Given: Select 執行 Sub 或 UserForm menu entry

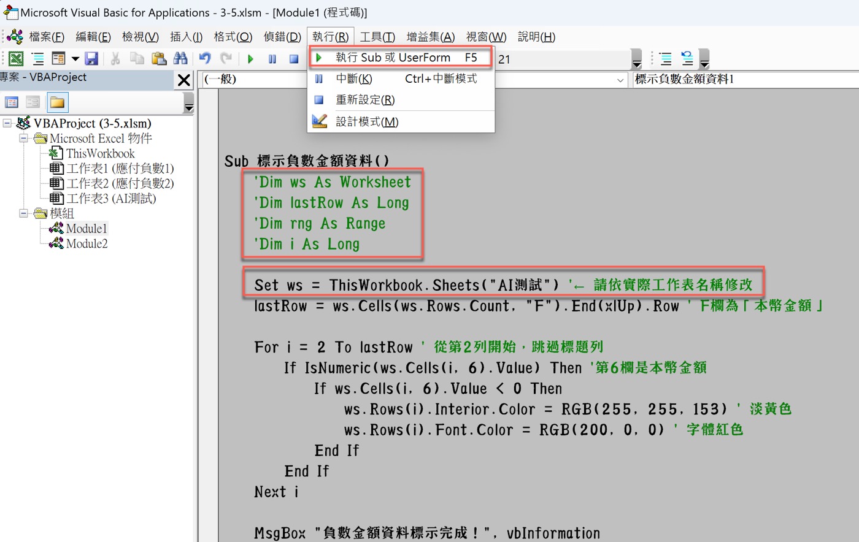Looking at the screenshot, I should 393,58.
